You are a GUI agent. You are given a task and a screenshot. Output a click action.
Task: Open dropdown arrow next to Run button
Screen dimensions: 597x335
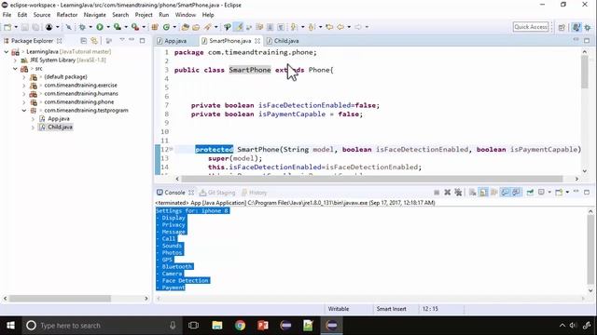point(108,27)
